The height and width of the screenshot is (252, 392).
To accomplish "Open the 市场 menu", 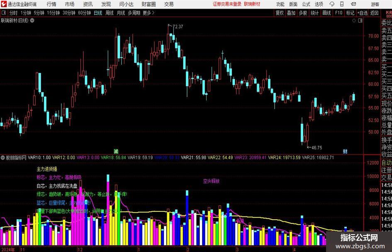I will pyautogui.click(x=70, y=4).
